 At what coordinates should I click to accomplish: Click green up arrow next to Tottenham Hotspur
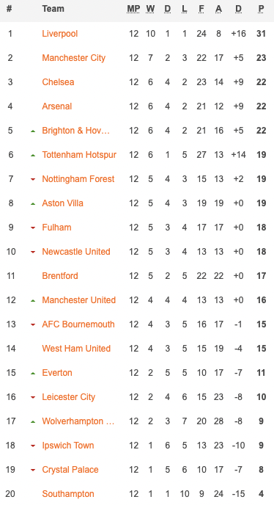point(33,155)
